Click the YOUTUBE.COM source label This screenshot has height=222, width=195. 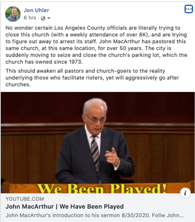pos(25,199)
